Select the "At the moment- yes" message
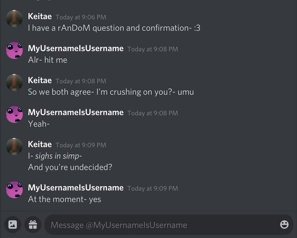 click(64, 199)
